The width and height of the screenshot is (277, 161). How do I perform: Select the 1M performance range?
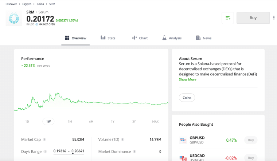70,121
